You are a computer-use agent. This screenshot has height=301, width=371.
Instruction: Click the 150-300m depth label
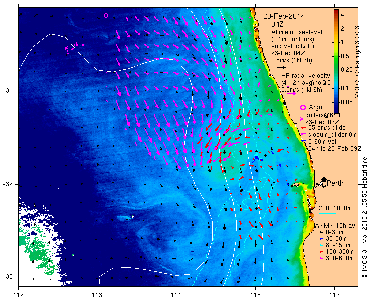[x=339, y=252]
